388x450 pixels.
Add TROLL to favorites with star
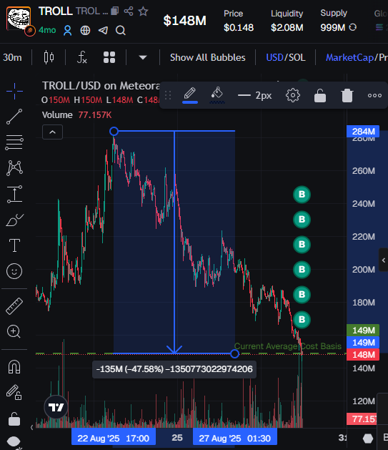point(143,11)
